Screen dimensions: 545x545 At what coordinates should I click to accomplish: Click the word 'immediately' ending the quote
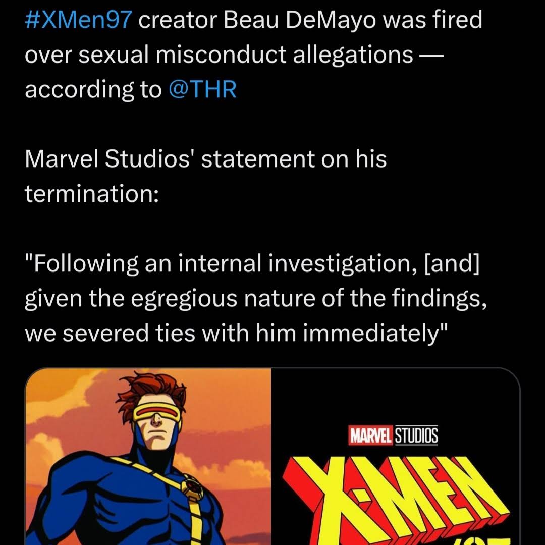tap(369, 333)
